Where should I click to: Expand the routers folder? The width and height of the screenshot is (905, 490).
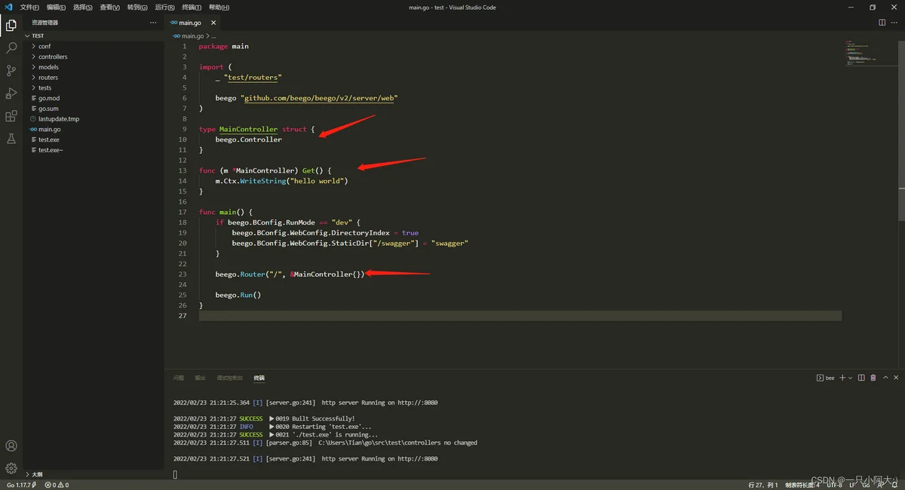[94, 78]
